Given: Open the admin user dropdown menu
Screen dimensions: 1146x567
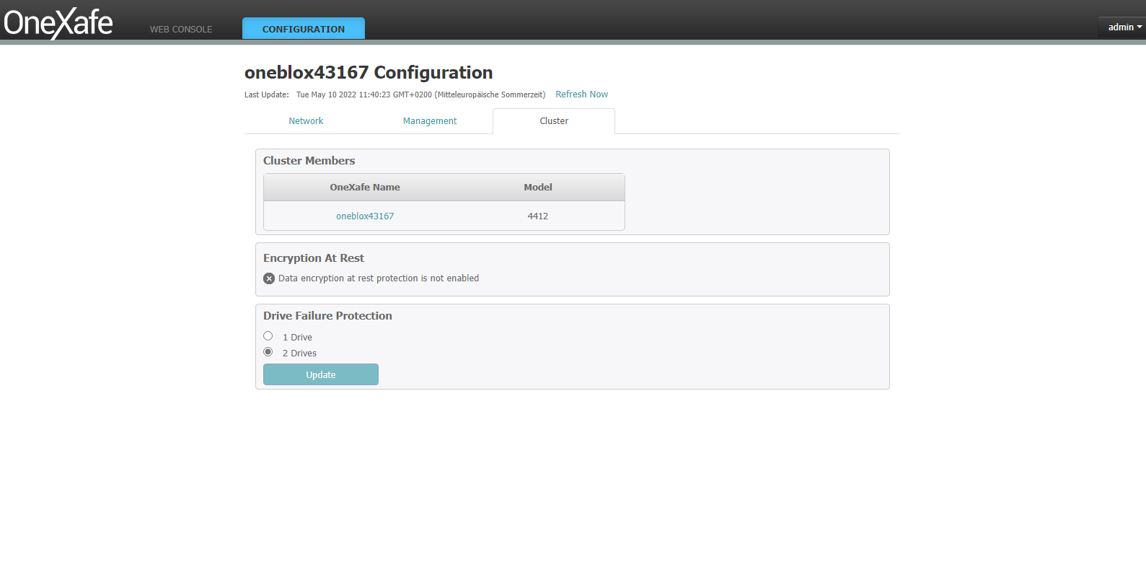Looking at the screenshot, I should tap(1120, 27).
